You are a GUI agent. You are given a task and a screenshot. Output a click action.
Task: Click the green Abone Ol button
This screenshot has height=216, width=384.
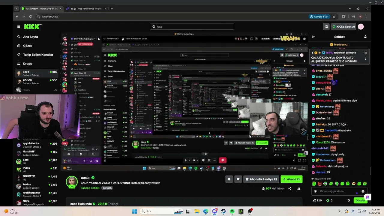pos(291,179)
